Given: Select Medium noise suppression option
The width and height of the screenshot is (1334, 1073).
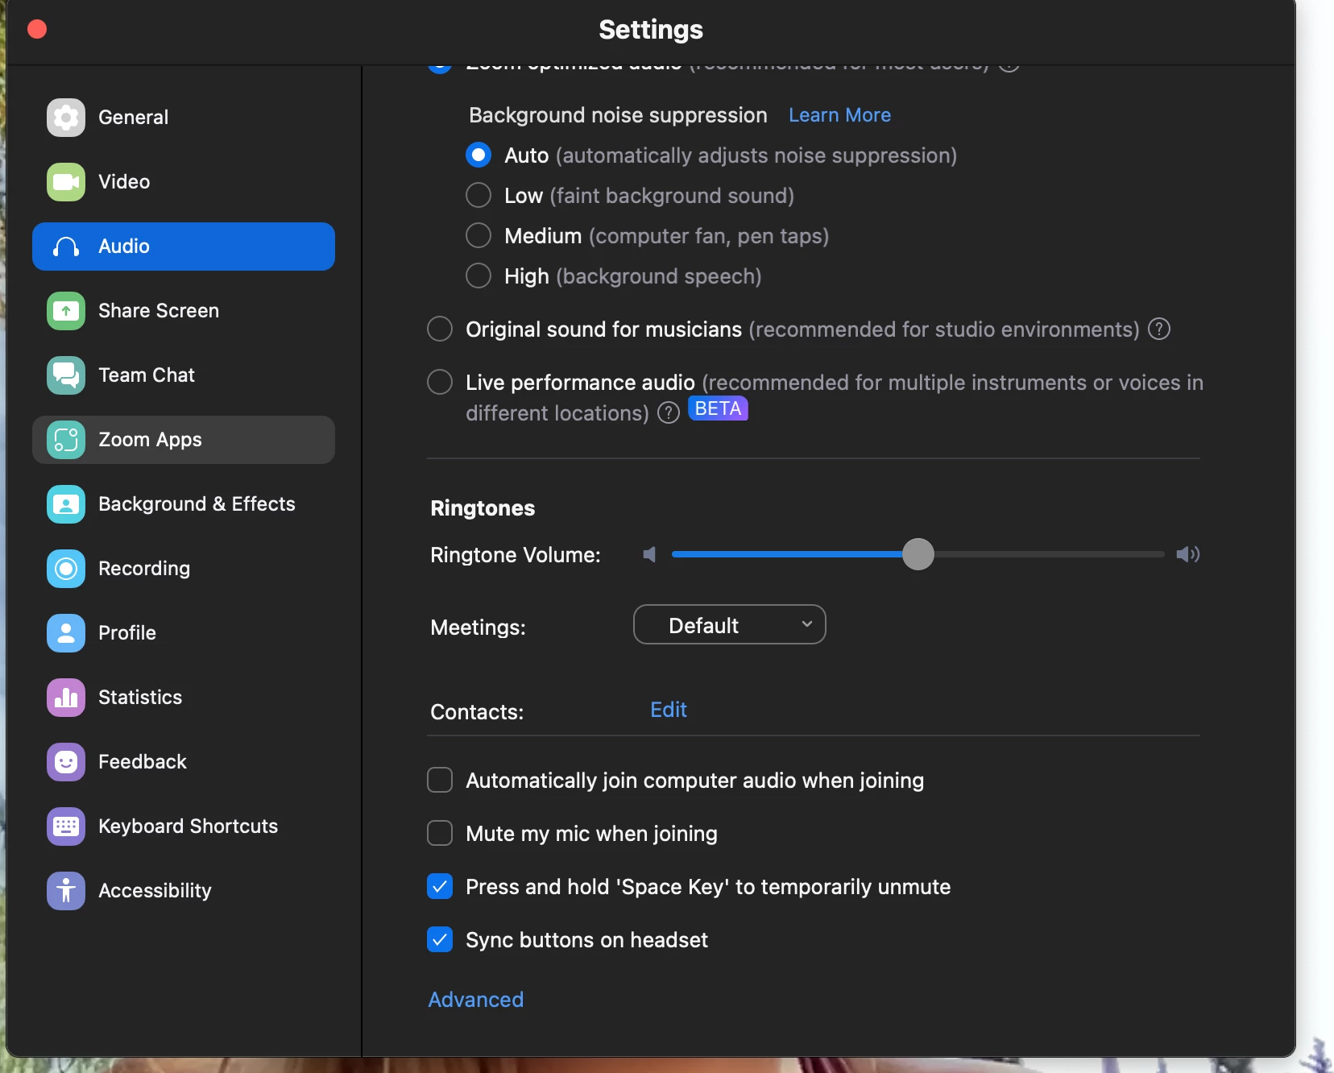Looking at the screenshot, I should point(478,235).
